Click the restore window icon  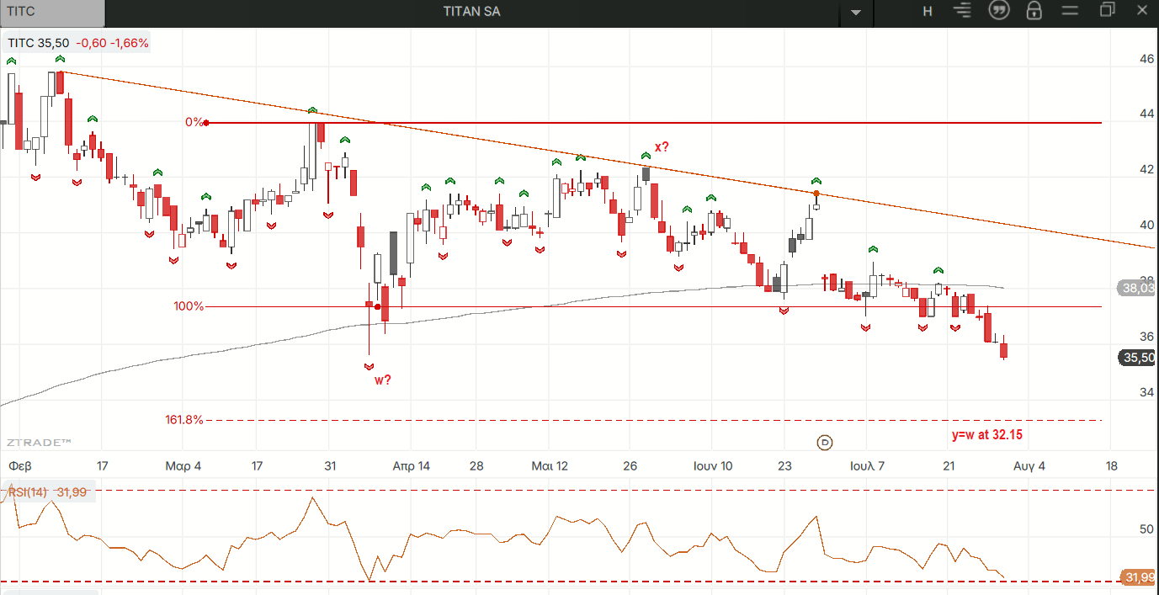click(x=1107, y=10)
